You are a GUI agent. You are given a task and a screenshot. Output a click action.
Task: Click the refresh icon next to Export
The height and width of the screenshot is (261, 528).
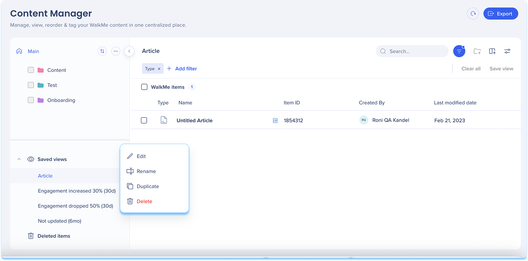pos(473,14)
